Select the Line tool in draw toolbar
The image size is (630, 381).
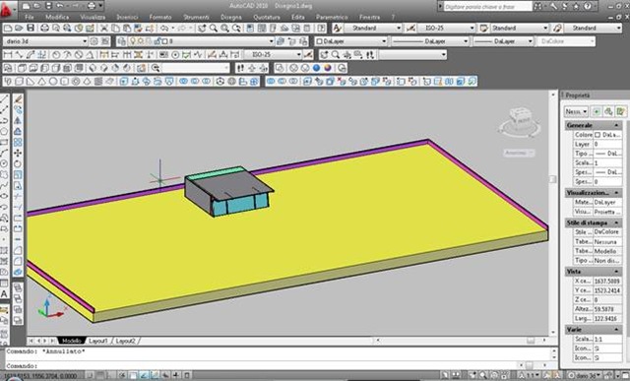click(x=4, y=98)
